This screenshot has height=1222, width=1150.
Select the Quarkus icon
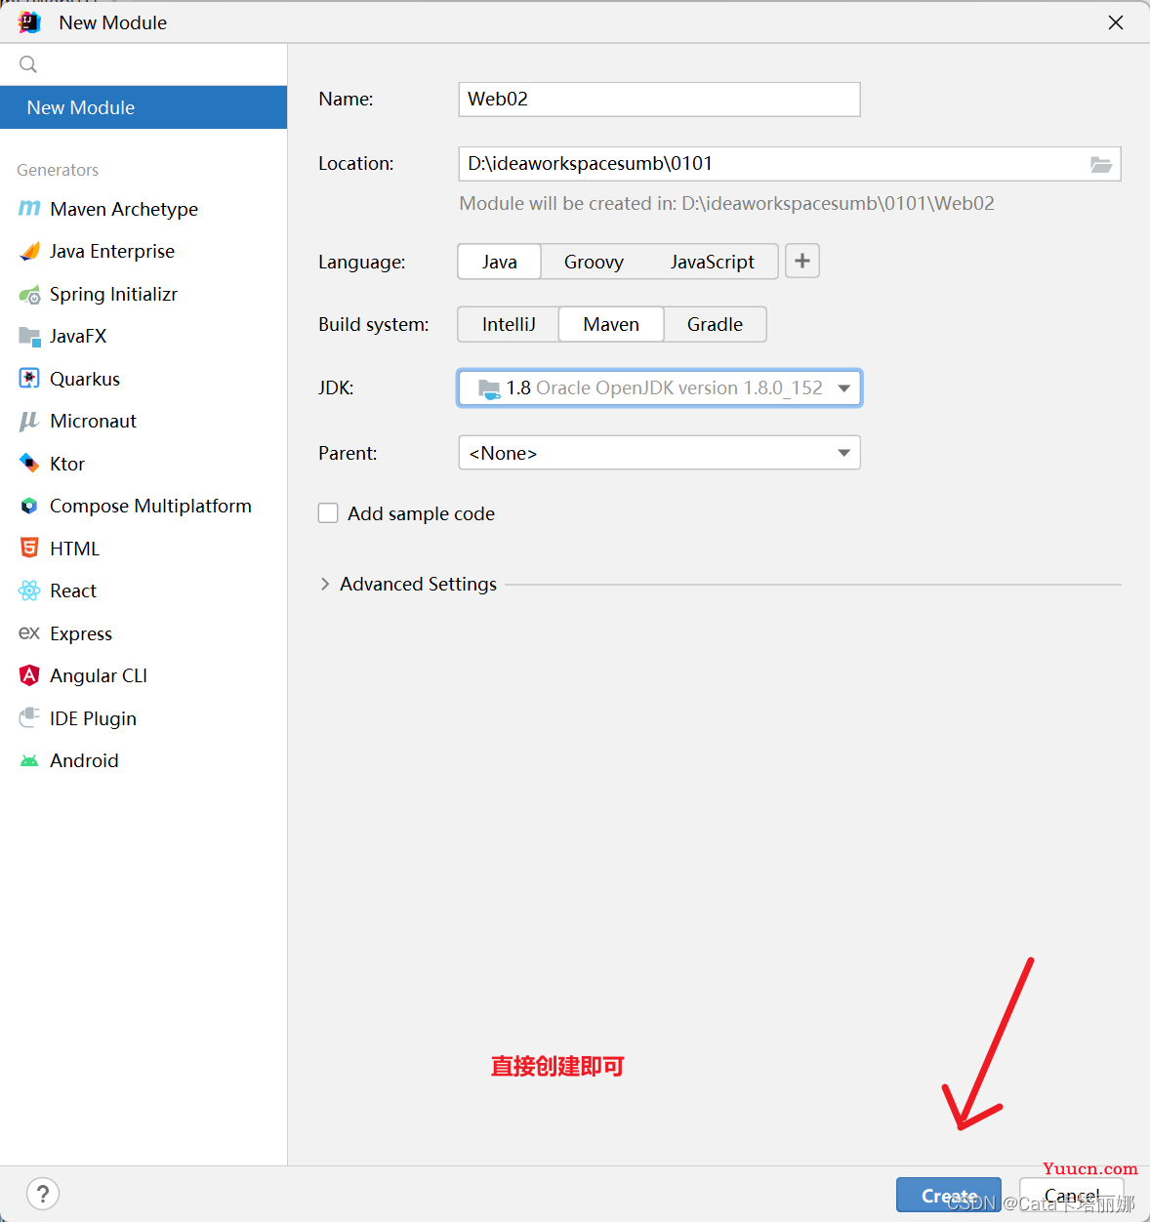click(x=29, y=379)
